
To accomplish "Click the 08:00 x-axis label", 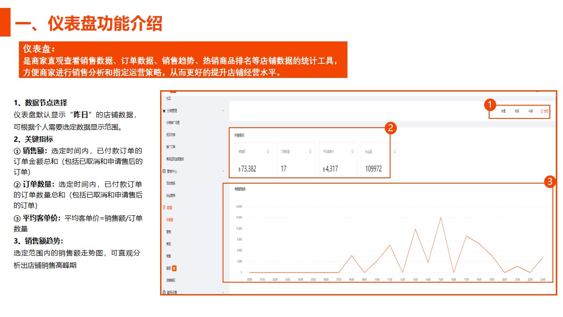I will 351,280.
